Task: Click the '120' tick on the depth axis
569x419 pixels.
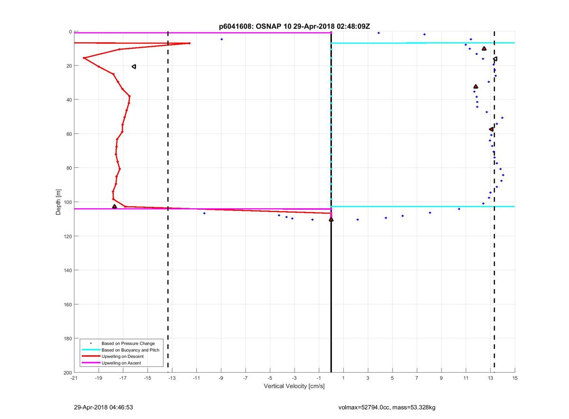Action: click(67, 236)
